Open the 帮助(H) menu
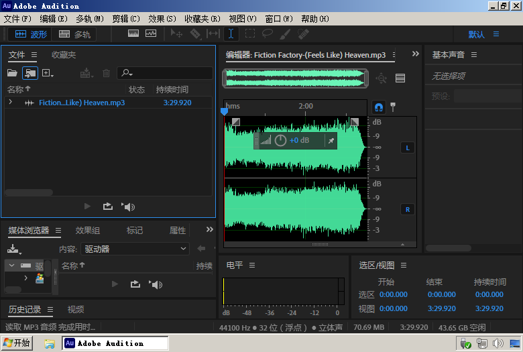 (315, 19)
